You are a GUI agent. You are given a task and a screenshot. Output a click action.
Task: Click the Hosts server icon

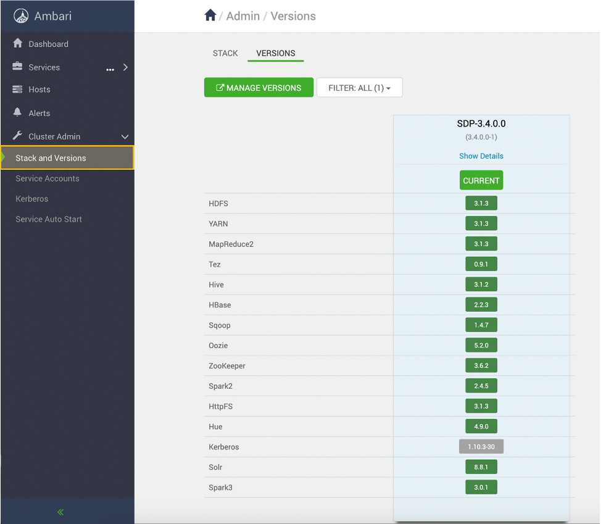click(17, 89)
